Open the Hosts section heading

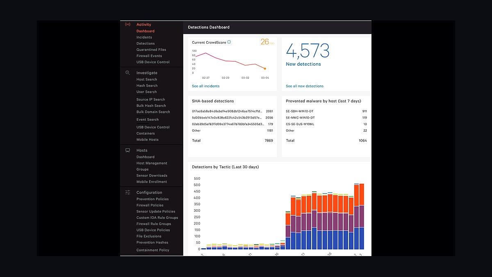click(x=142, y=151)
